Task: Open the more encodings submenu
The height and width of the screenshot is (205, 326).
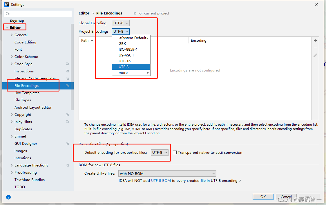Action: point(131,73)
